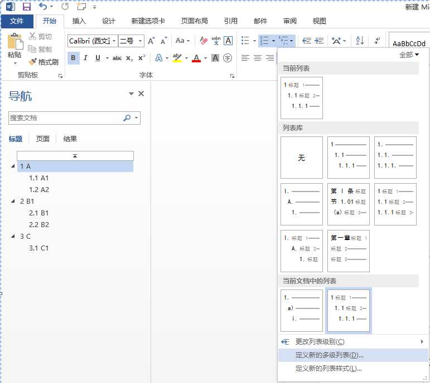Toggle Superscript formatting

coord(142,58)
